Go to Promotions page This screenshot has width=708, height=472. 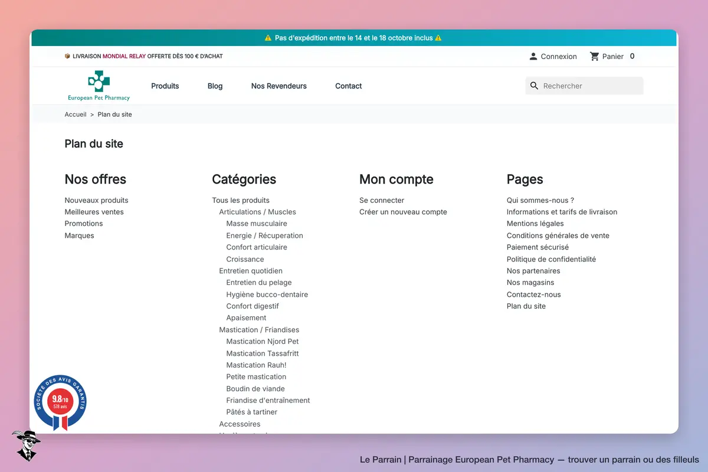pyautogui.click(x=84, y=224)
